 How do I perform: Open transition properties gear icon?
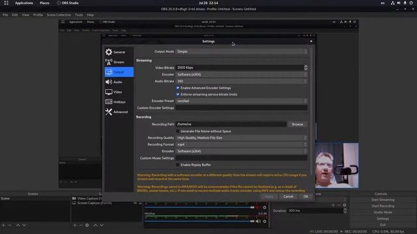345,205
